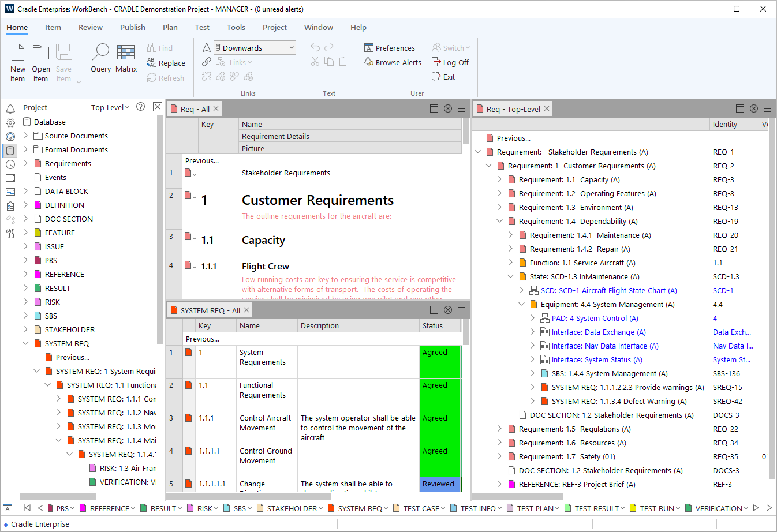The image size is (777, 532).
Task: Collapse the Equipment 4.4 System Management node
Action: pos(522,304)
